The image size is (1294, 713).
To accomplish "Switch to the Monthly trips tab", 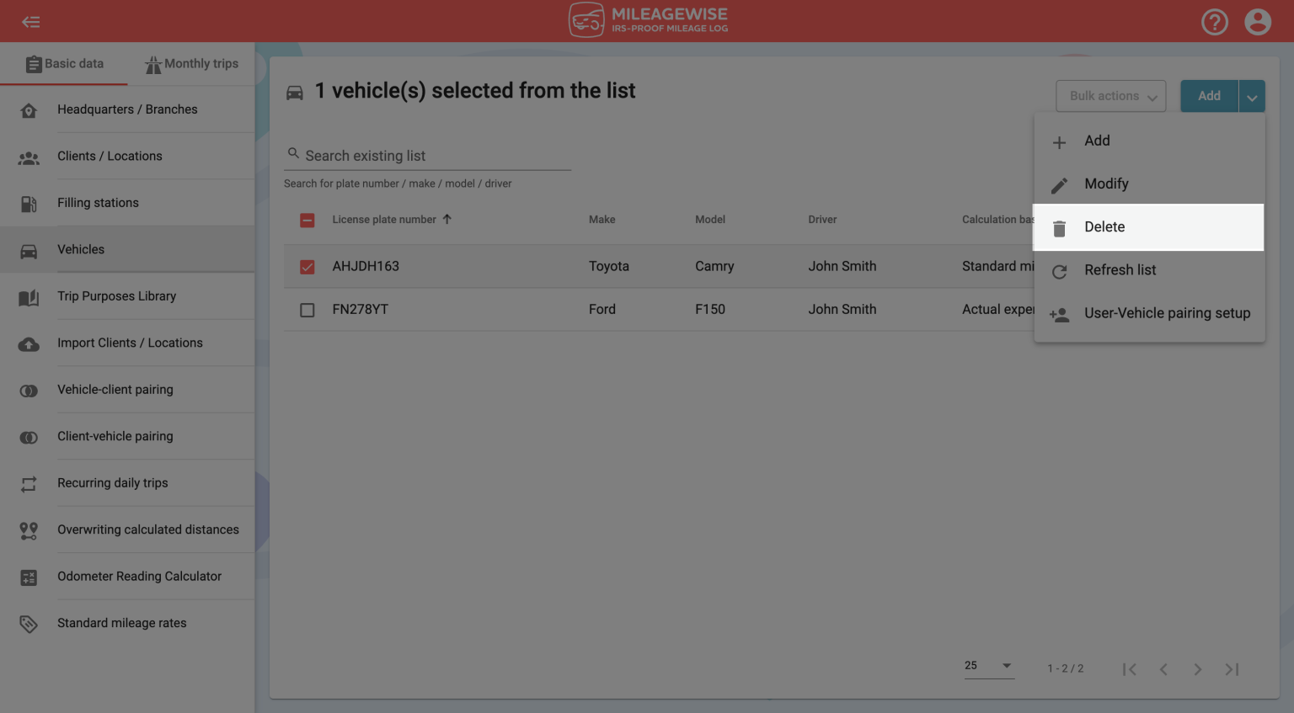I will click(191, 63).
